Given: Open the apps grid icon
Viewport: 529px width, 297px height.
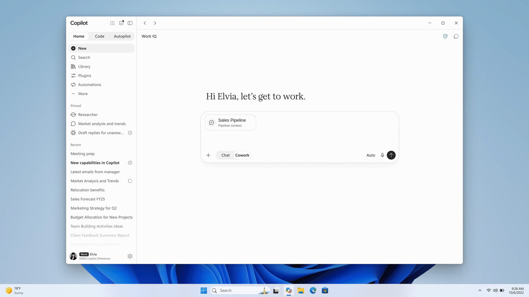Looking at the screenshot, I should point(112,23).
